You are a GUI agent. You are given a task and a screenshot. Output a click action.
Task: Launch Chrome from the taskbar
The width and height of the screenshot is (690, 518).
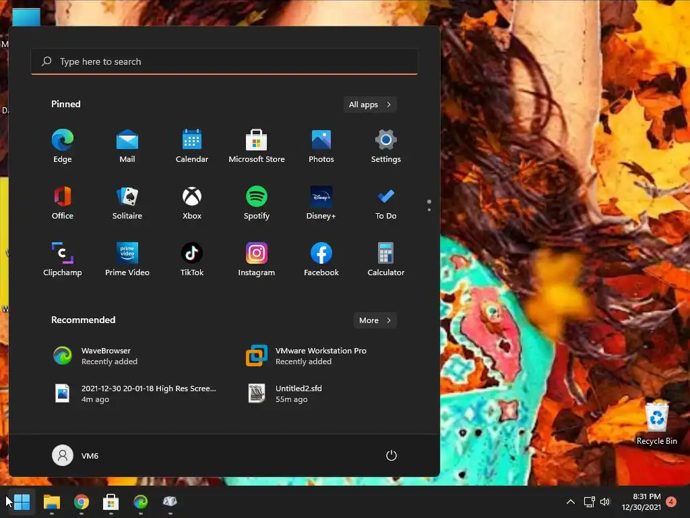coord(82,502)
